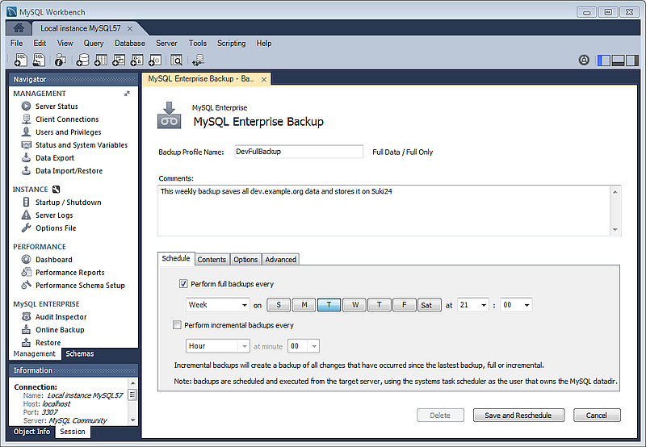This screenshot has height=447, width=646.
Task: Open Audit Inspector
Action: click(61, 316)
